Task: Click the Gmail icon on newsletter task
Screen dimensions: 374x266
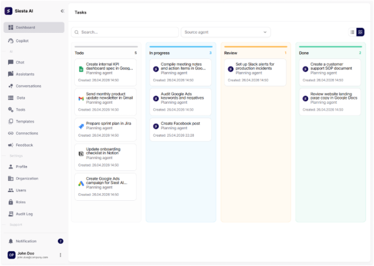Action: (81, 98)
